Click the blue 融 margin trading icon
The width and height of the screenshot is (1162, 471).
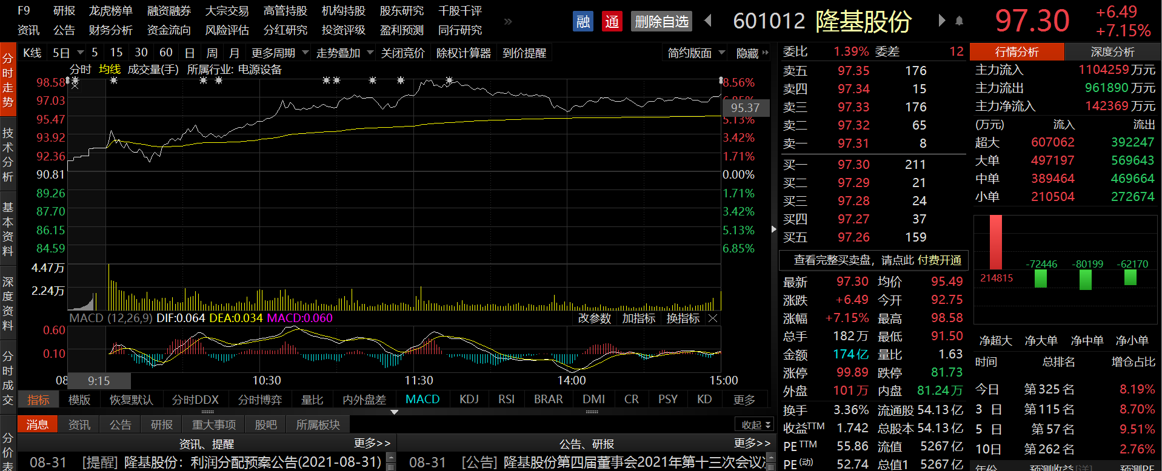pos(583,22)
